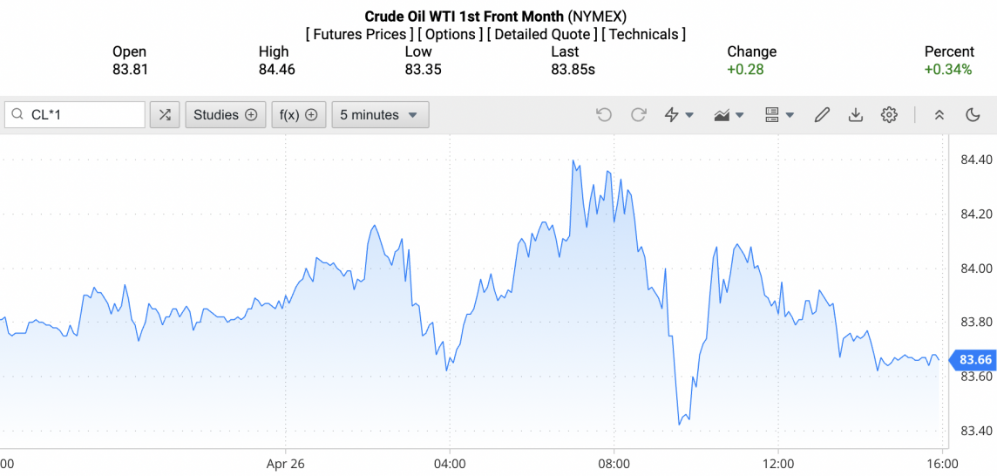This screenshot has height=476, width=997.
Task: Click the 83.66 current price label
Action: (x=975, y=360)
